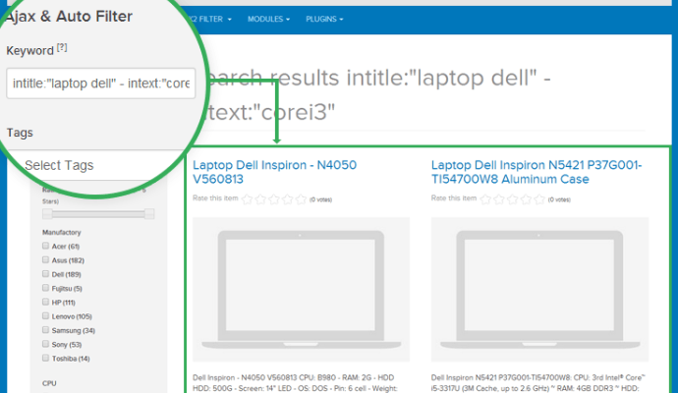This screenshot has height=393, width=678.
Task: Open the MODULES dropdown menu
Action: point(268,19)
